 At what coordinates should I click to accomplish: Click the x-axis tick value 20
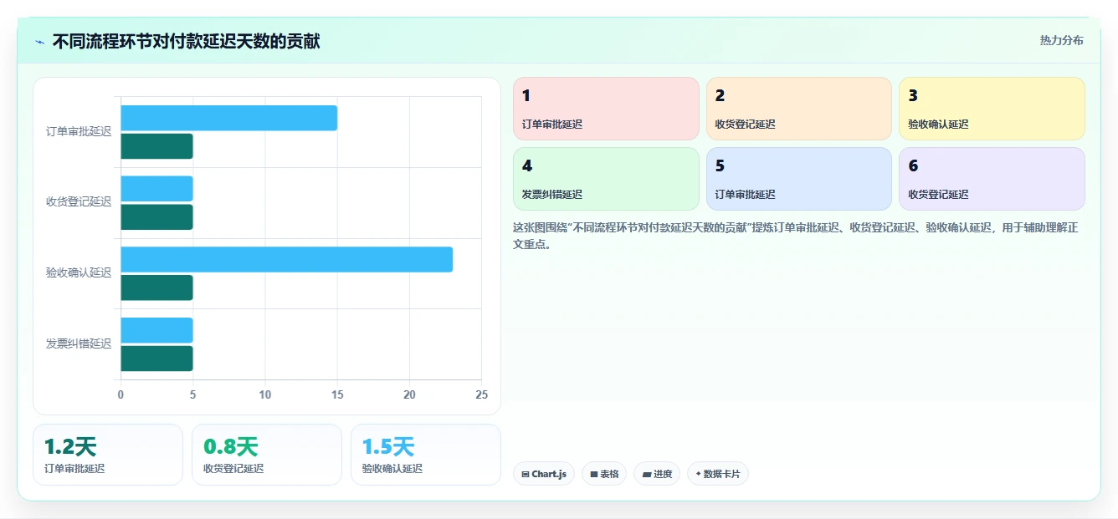click(x=409, y=394)
